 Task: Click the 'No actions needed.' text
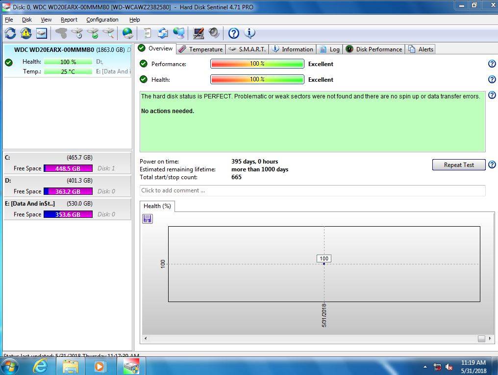(167, 111)
